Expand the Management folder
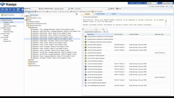The image size is (174, 98). point(28,62)
